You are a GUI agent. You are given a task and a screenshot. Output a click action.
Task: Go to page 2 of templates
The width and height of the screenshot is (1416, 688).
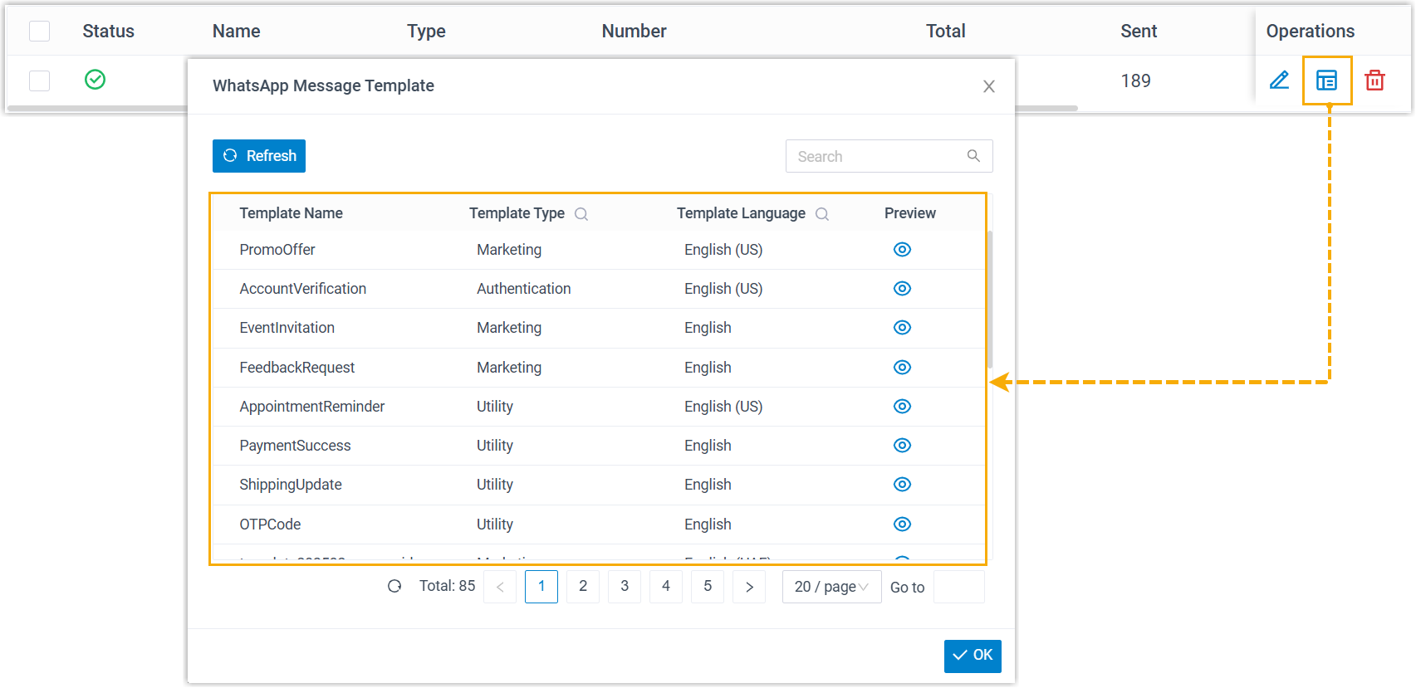tap(583, 587)
